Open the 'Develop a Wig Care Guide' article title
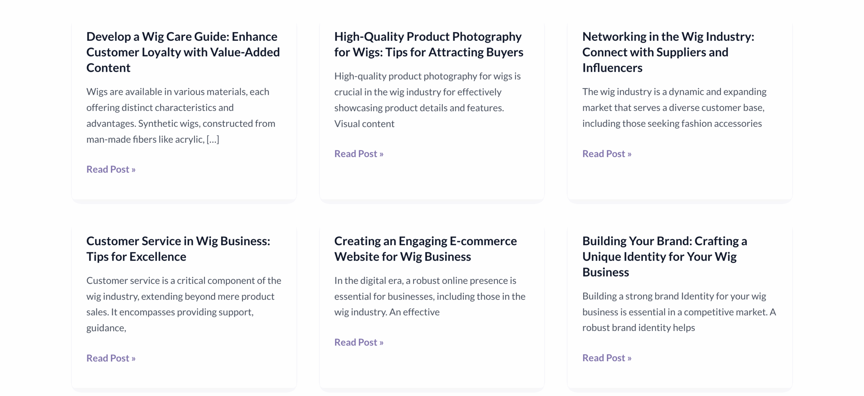The width and height of the screenshot is (864, 396). (x=183, y=52)
